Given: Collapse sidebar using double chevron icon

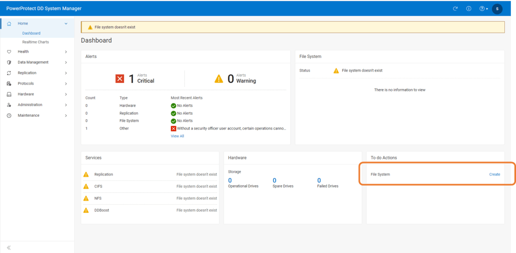Looking at the screenshot, I should point(9,247).
